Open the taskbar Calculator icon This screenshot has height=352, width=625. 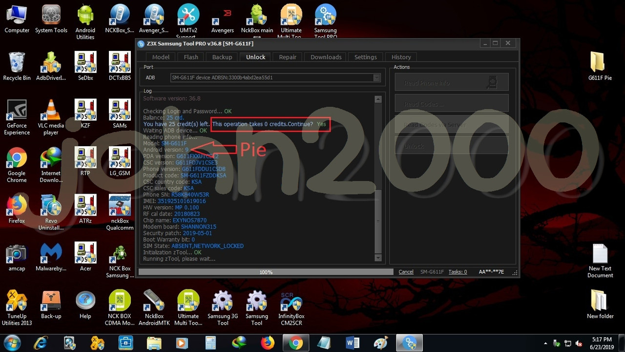point(210,343)
